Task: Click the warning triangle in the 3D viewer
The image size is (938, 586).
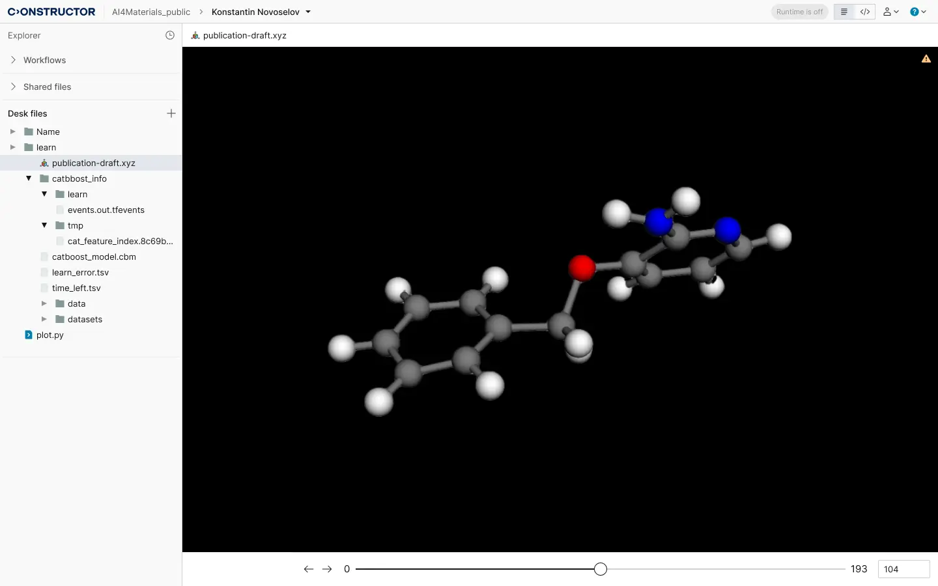Action: pyautogui.click(x=926, y=58)
